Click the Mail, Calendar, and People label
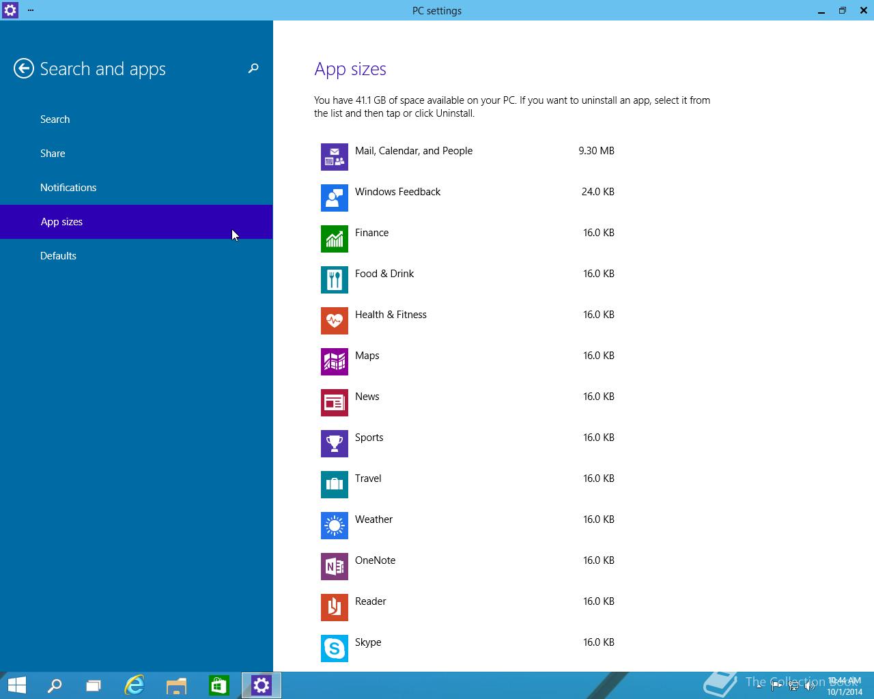Image resolution: width=874 pixels, height=699 pixels. click(x=414, y=151)
